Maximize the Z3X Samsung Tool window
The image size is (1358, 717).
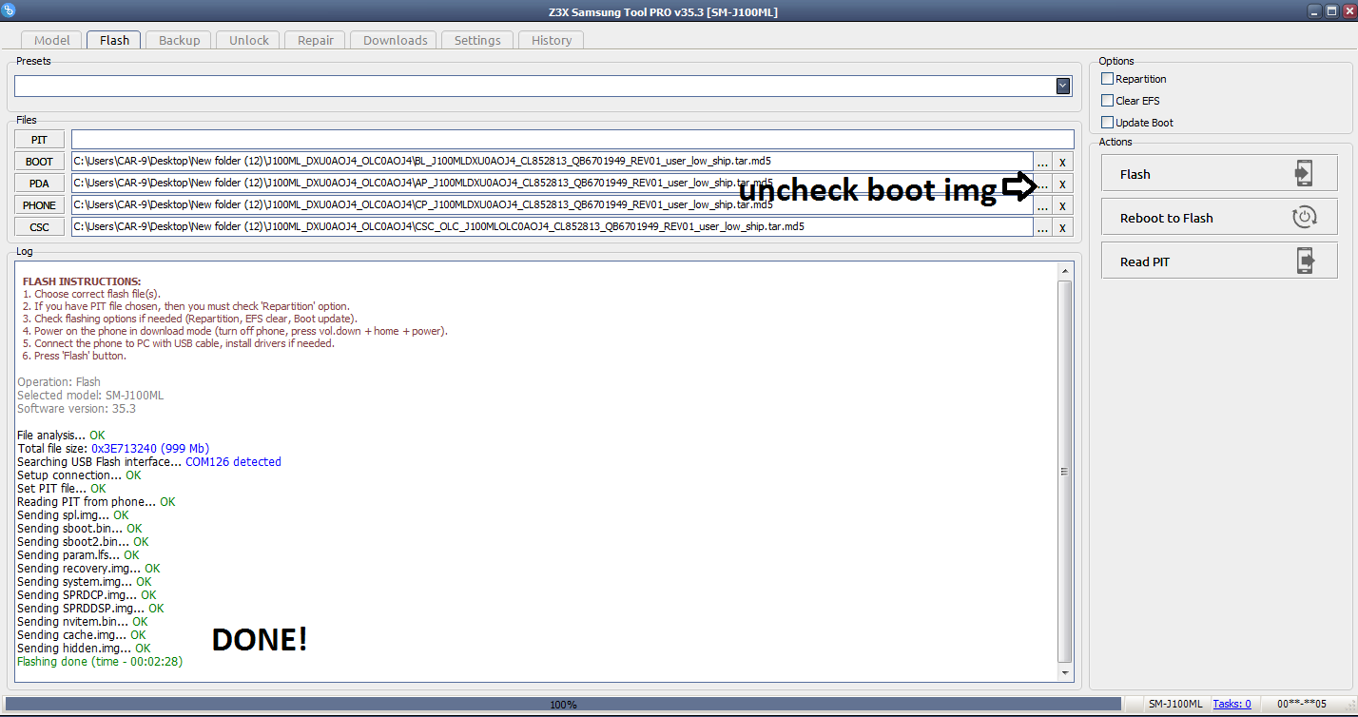[x=1330, y=10]
